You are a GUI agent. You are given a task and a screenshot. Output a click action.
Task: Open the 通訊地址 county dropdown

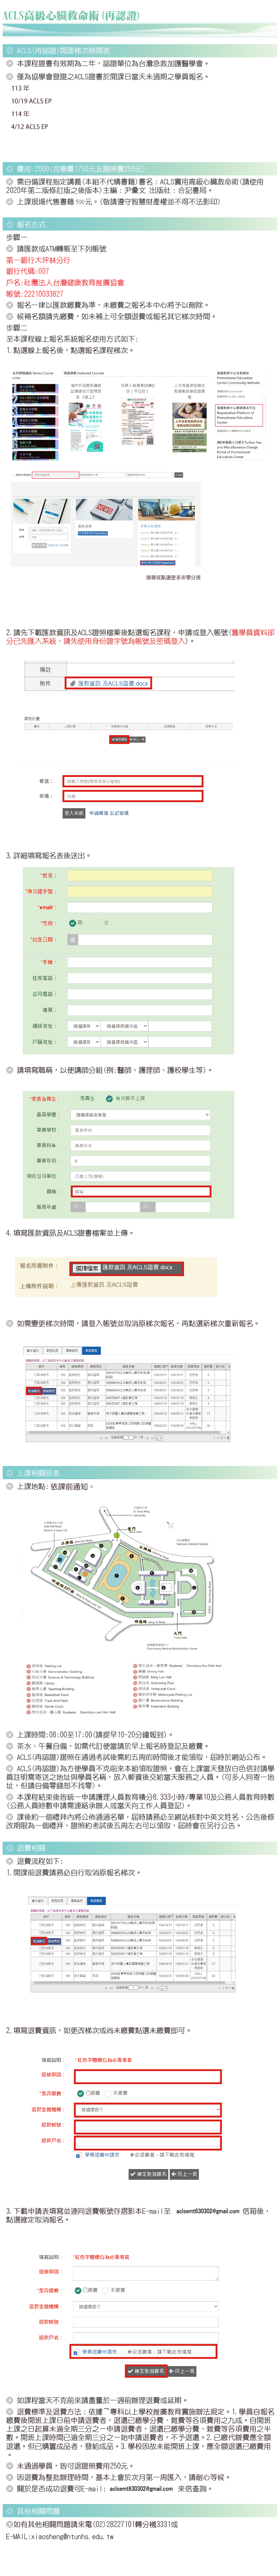[x=84, y=1026]
